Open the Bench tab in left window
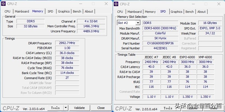 click(x=77, y=11)
